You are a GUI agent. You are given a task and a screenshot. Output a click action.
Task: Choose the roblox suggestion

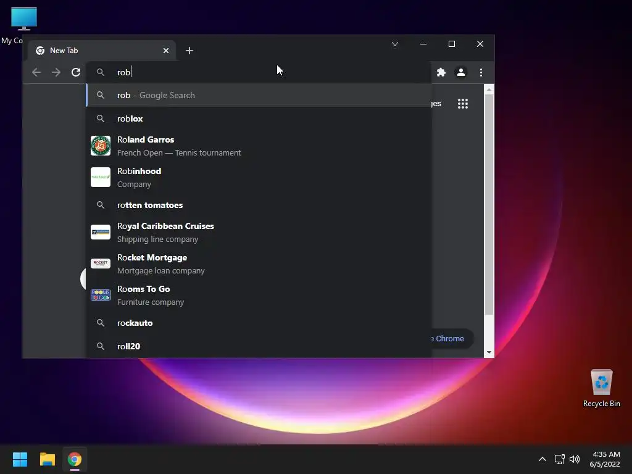click(x=259, y=118)
